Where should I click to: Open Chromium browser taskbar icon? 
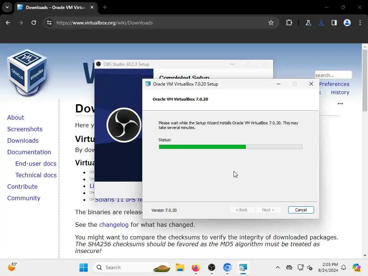[227, 267]
